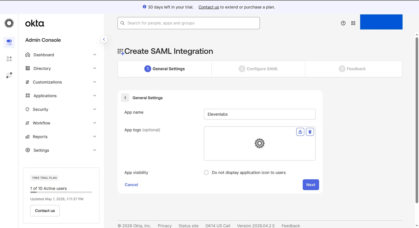Image resolution: width=419 pixels, height=228 pixels.
Task: Open the admin toggle icon in left rail
Action: tap(9, 42)
